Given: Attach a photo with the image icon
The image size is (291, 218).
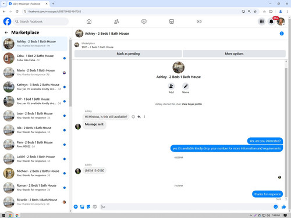Looking at the screenshot, I should tap(82, 207).
